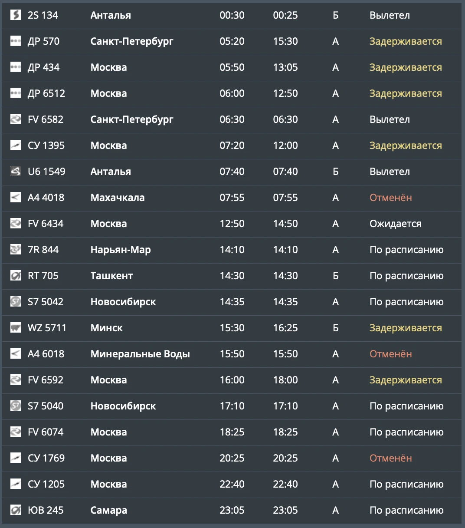Click the logo beside 7R 844 Нарьян-Мар
Image resolution: width=465 pixels, height=528 pixels.
pyautogui.click(x=16, y=250)
